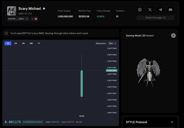Copy the 0x8705...BbEb contract address

[27, 19]
